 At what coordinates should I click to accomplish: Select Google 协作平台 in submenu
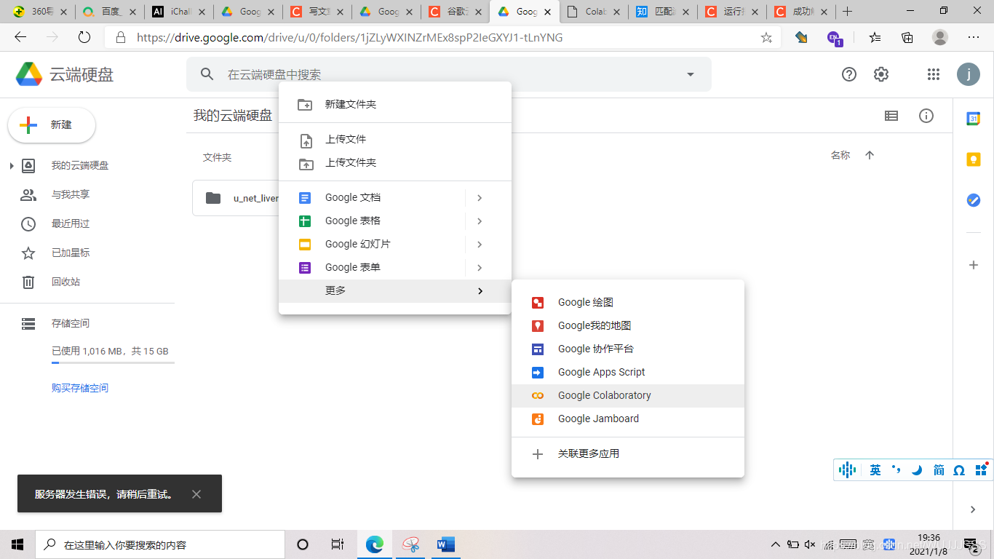coord(628,349)
